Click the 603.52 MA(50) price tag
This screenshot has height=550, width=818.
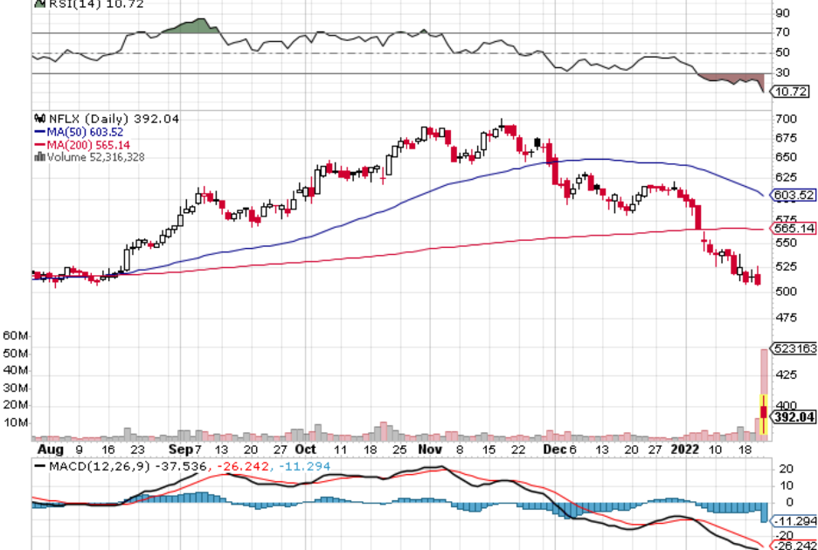click(x=794, y=195)
